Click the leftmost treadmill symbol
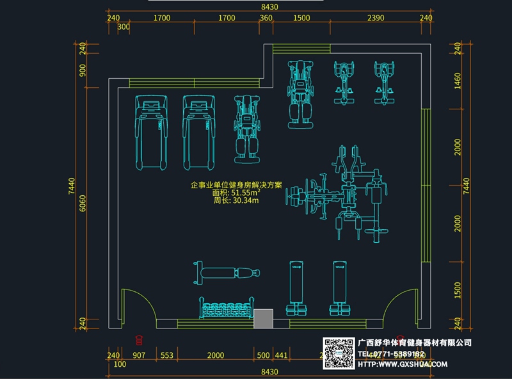 click(152, 132)
